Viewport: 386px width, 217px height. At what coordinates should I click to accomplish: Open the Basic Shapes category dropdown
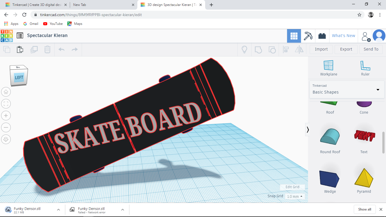coord(347,89)
